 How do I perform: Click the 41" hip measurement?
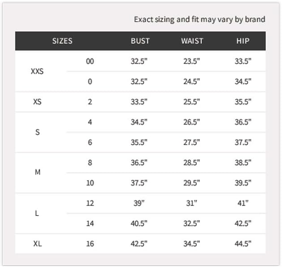[x=243, y=203]
